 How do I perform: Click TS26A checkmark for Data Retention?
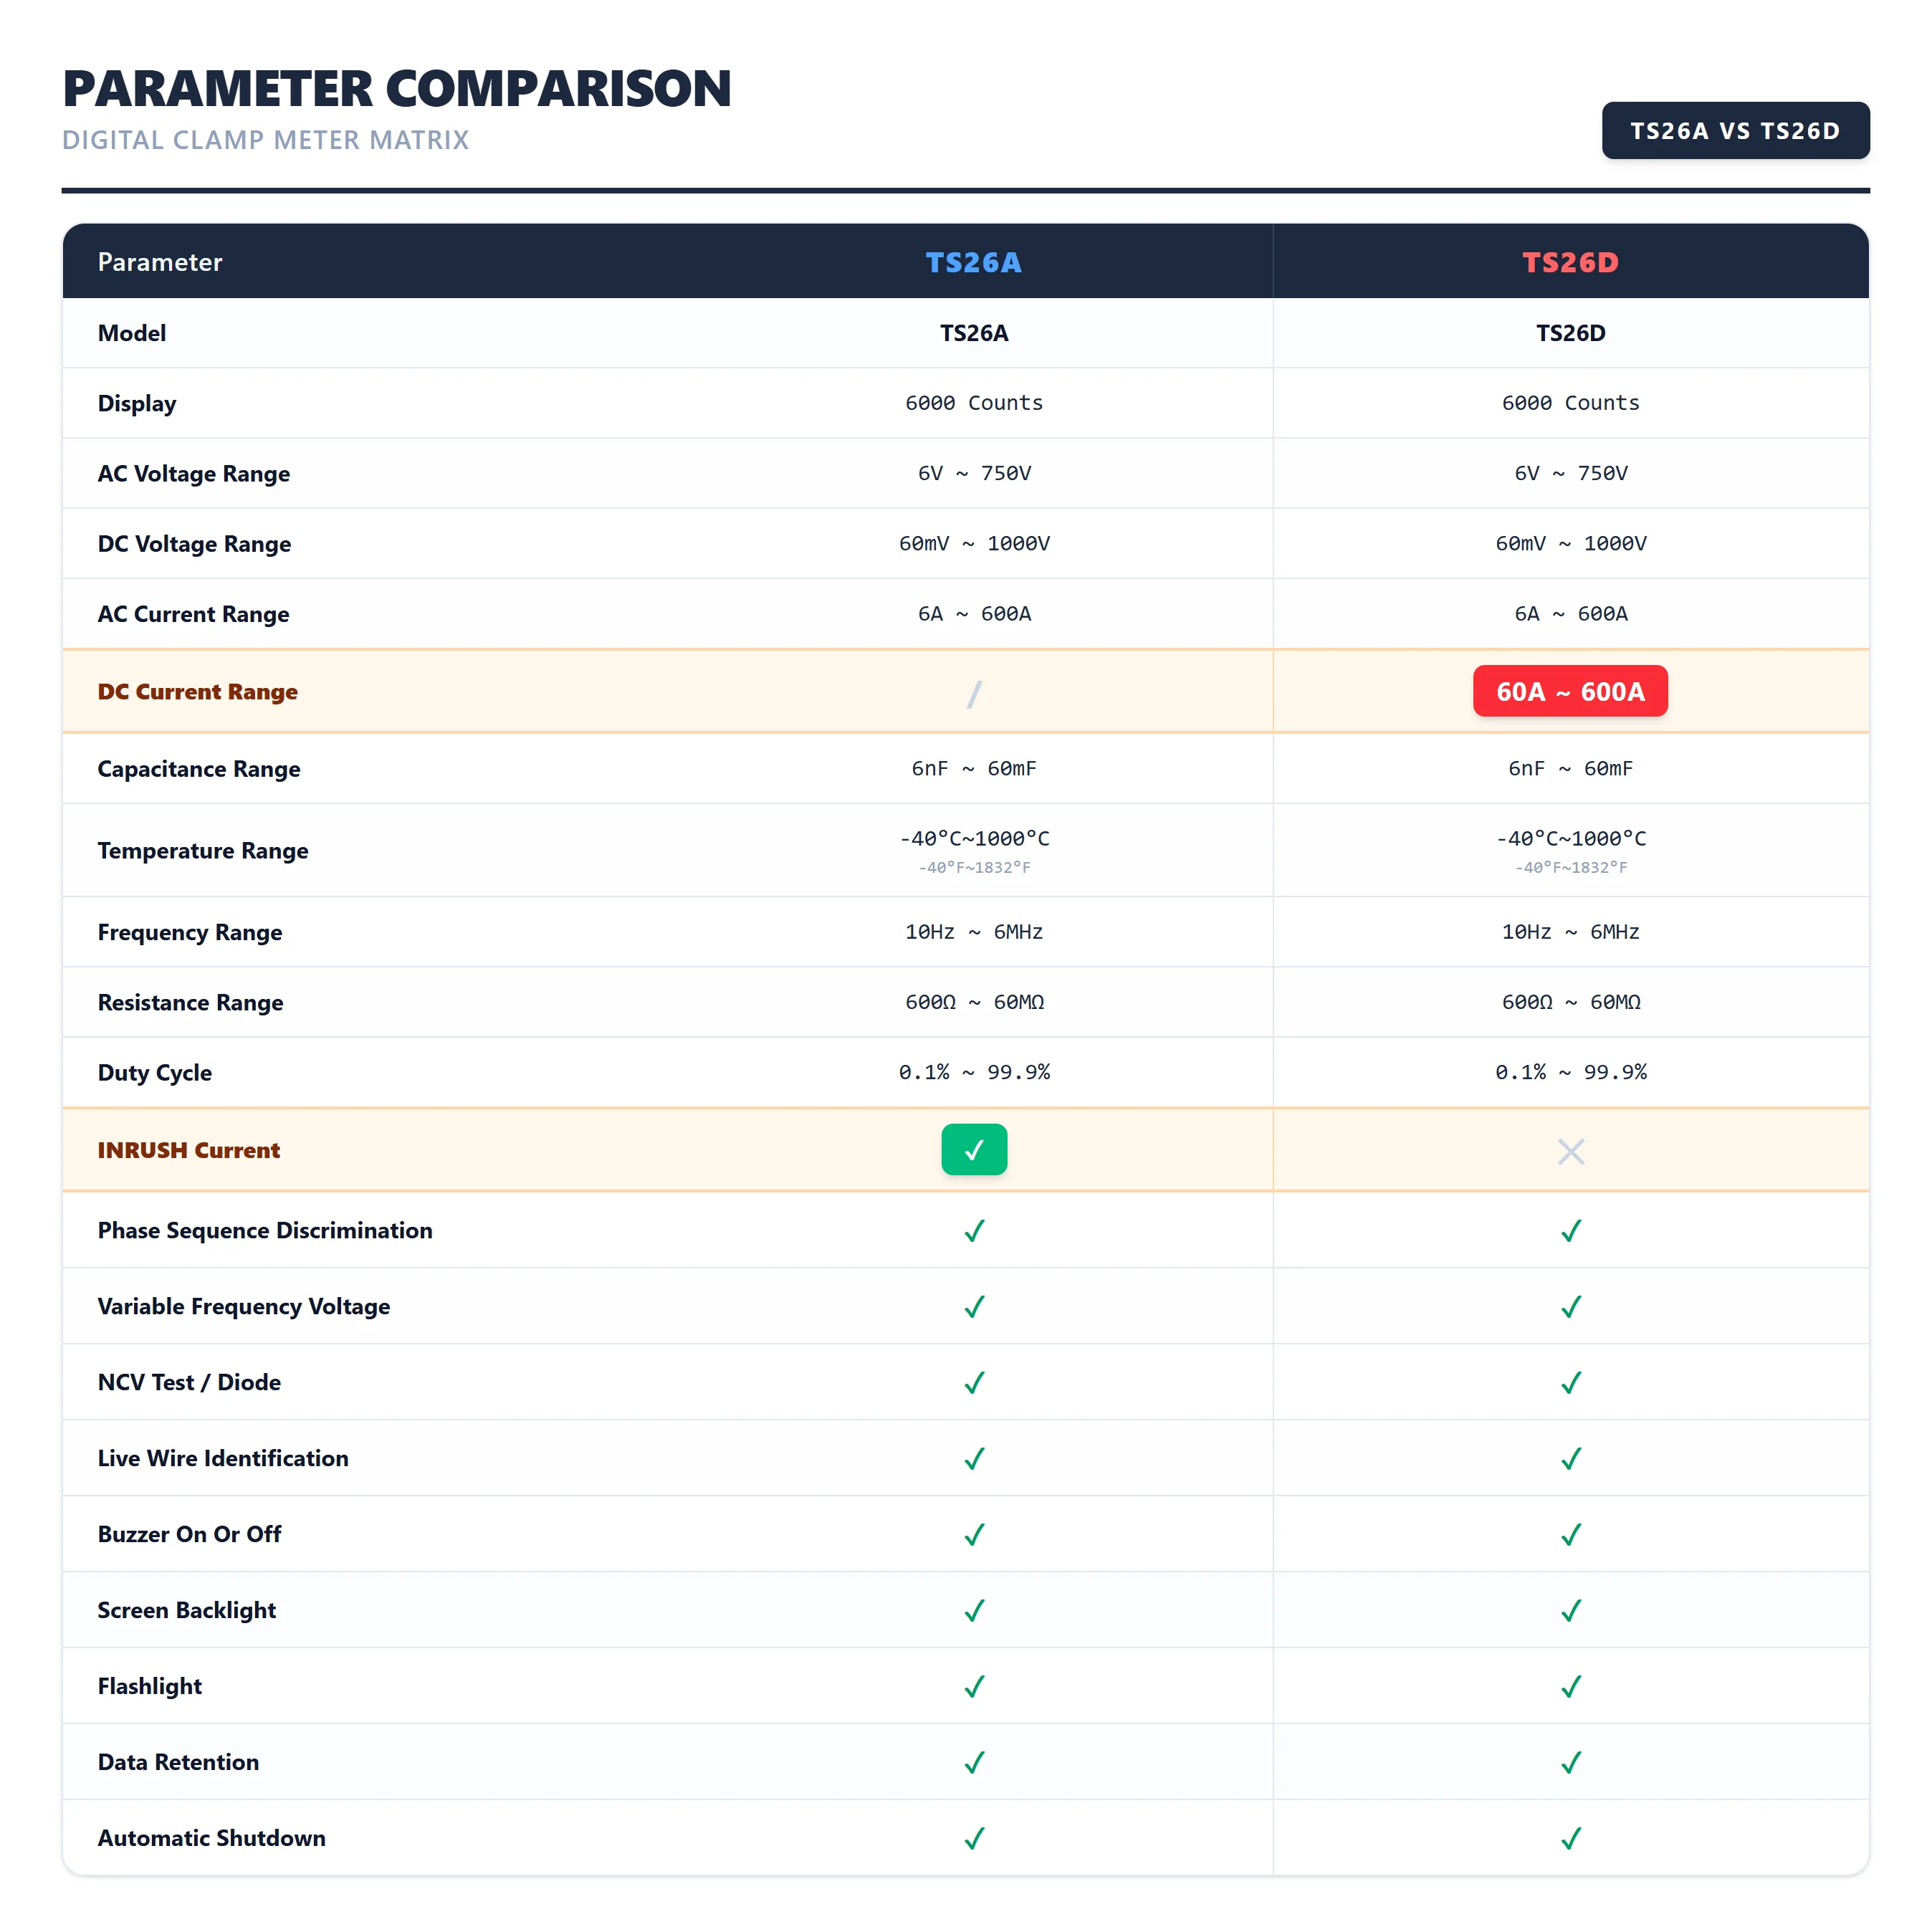[974, 1763]
